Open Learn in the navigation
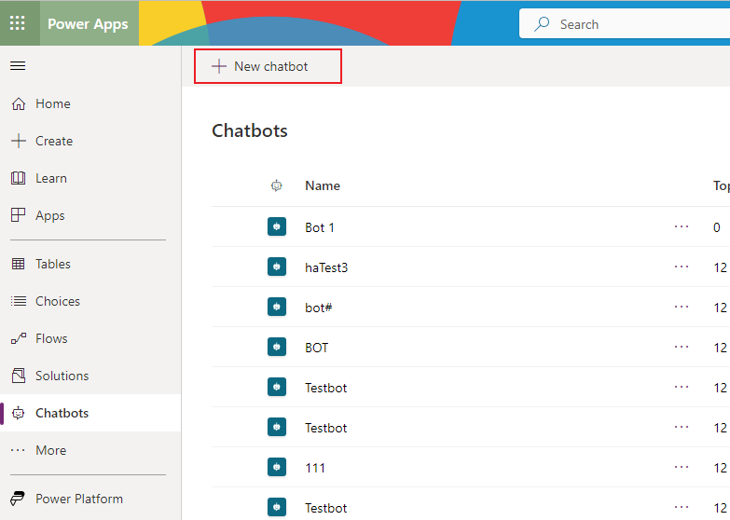Screen dimensions: 730x520 point(90,178)
